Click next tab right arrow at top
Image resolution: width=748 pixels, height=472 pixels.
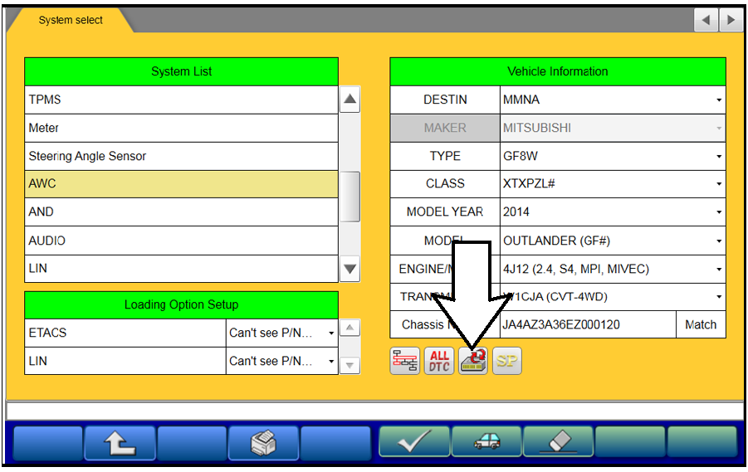(x=731, y=20)
